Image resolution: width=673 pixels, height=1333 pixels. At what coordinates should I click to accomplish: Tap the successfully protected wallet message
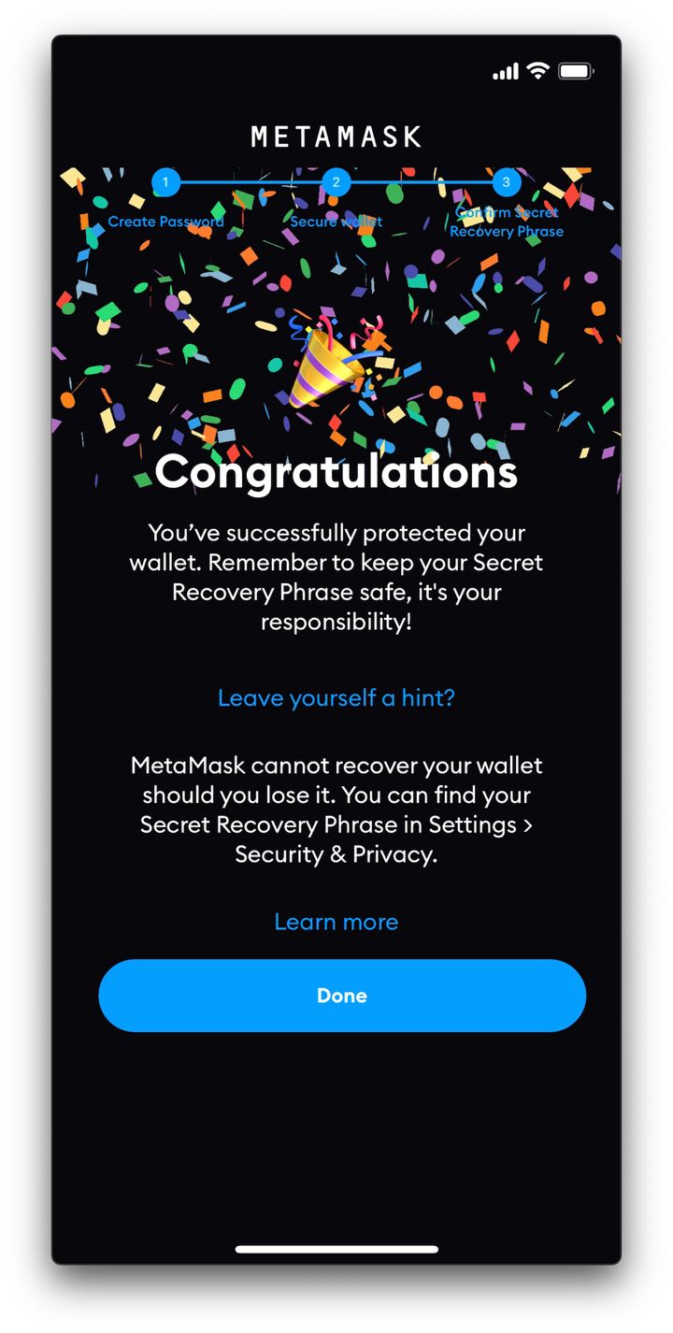pos(336,578)
